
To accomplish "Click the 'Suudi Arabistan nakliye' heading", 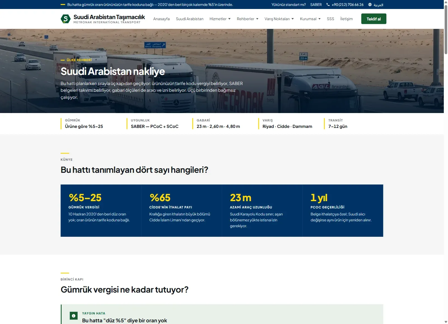I will click(x=113, y=71).
